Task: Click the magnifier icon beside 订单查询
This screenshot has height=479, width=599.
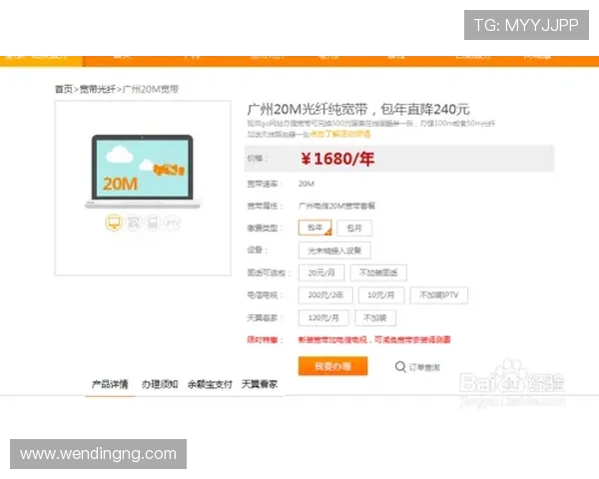Action: [400, 367]
